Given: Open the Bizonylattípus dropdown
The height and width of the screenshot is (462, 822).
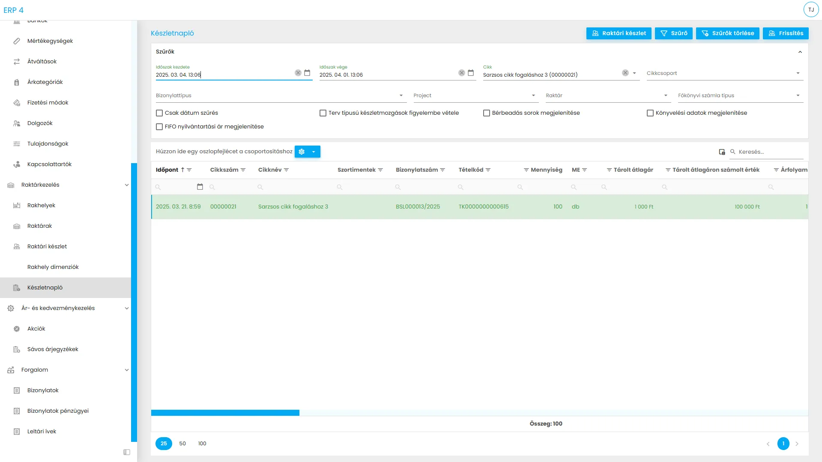Looking at the screenshot, I should tap(281, 95).
